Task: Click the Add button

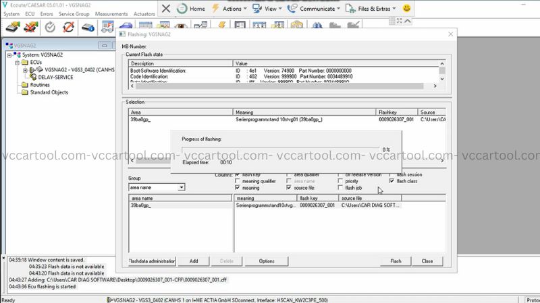Action: [x=194, y=261]
